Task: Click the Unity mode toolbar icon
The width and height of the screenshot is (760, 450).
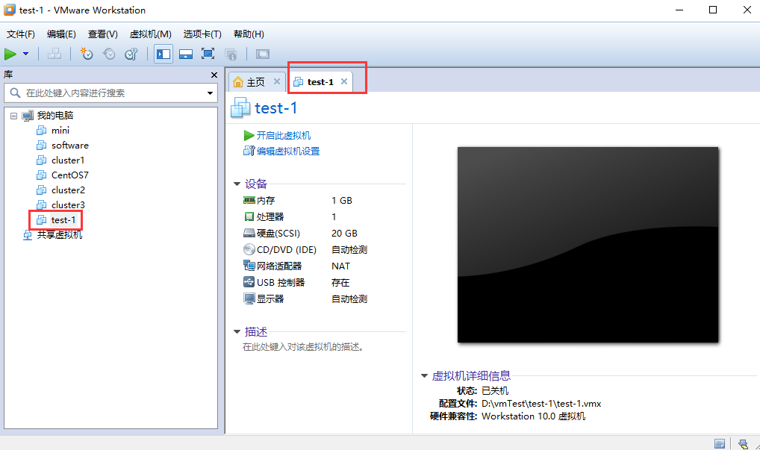Action: (x=231, y=54)
